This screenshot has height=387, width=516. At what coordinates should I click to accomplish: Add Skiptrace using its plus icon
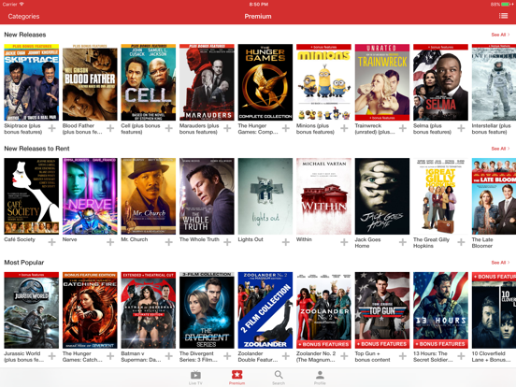pos(52,128)
